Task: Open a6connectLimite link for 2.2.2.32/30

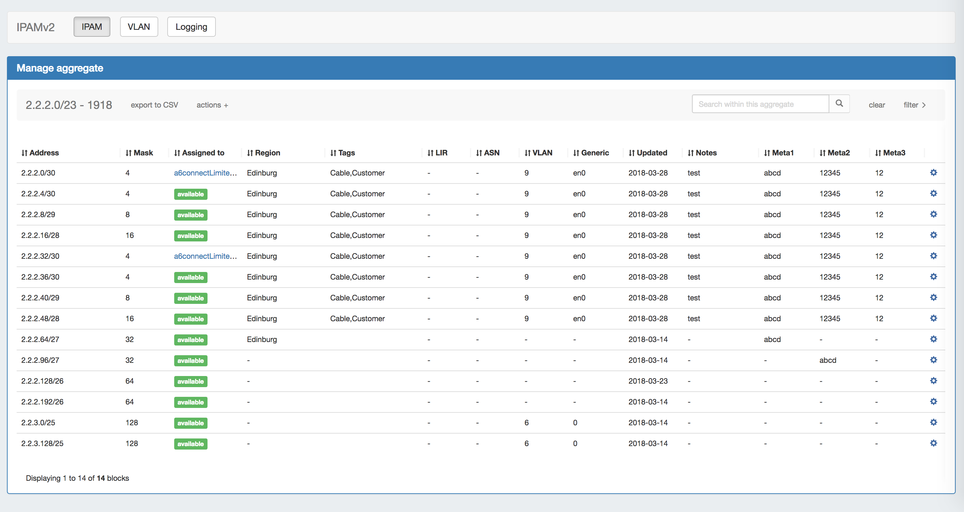Action: pos(205,256)
